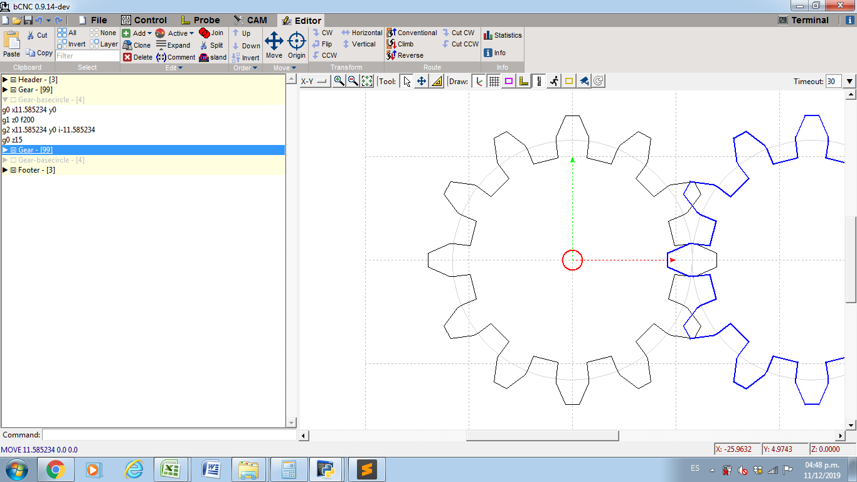The image size is (857, 482).
Task: Toggle the magenta margins rectangle display
Action: pos(509,81)
